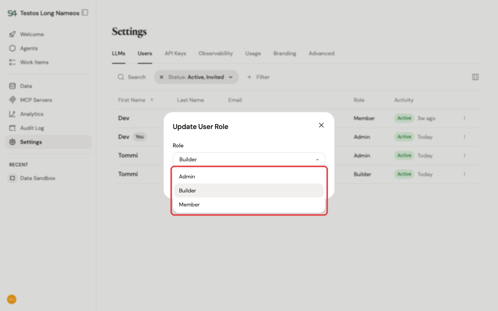Open row menu for Tommi Builder user
This screenshot has height=311, width=498.
pos(465,174)
